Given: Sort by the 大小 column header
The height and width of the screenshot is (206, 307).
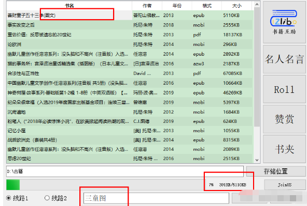Looking at the screenshot, I should click(x=236, y=6).
